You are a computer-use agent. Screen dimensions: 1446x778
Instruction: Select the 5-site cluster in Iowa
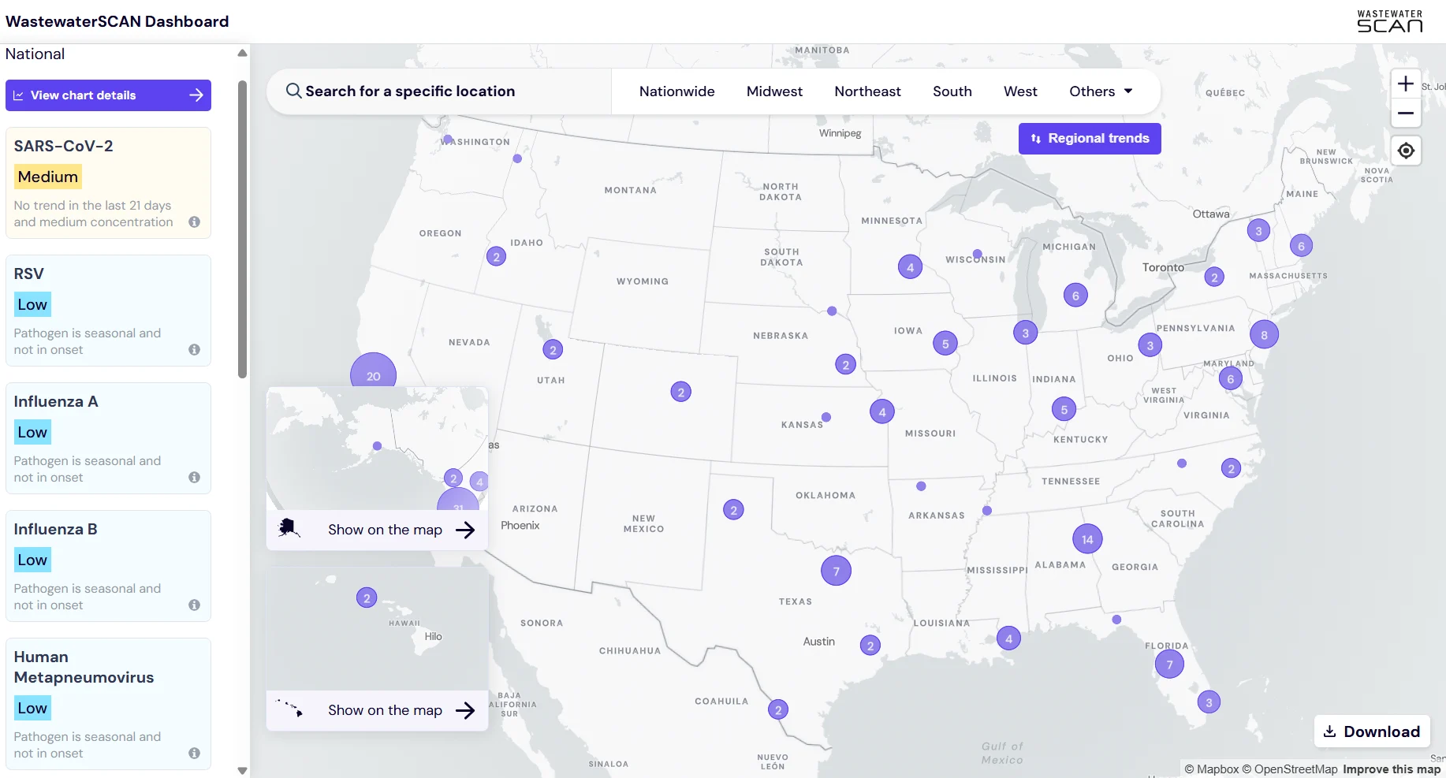click(x=945, y=344)
